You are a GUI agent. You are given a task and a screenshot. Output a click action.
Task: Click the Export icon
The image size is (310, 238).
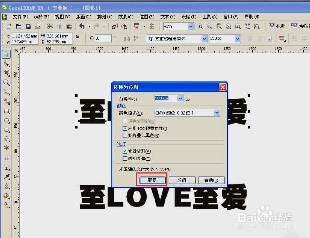click(124, 26)
